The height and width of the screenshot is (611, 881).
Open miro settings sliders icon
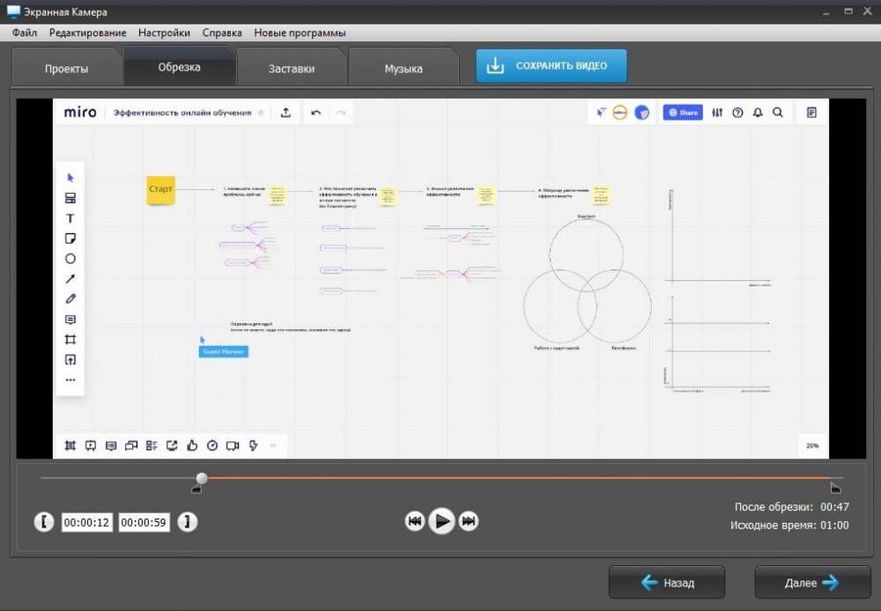tap(717, 113)
